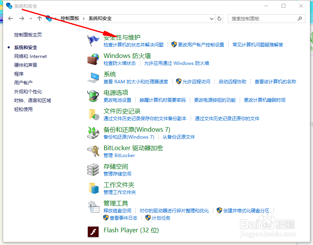Screen dimensions: 313x245
Task: Open 时钟、语言和区域 category
Action: [33, 100]
